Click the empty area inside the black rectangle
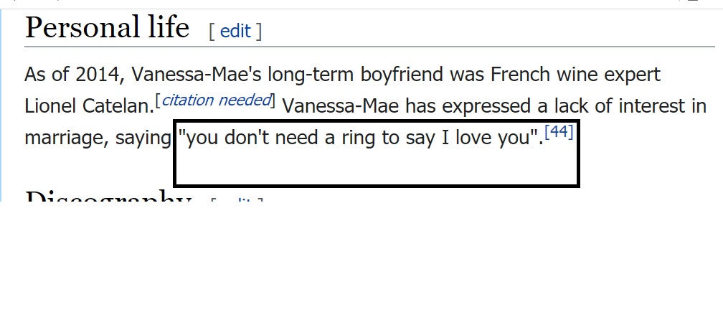This screenshot has height=330, width=723. (x=376, y=166)
